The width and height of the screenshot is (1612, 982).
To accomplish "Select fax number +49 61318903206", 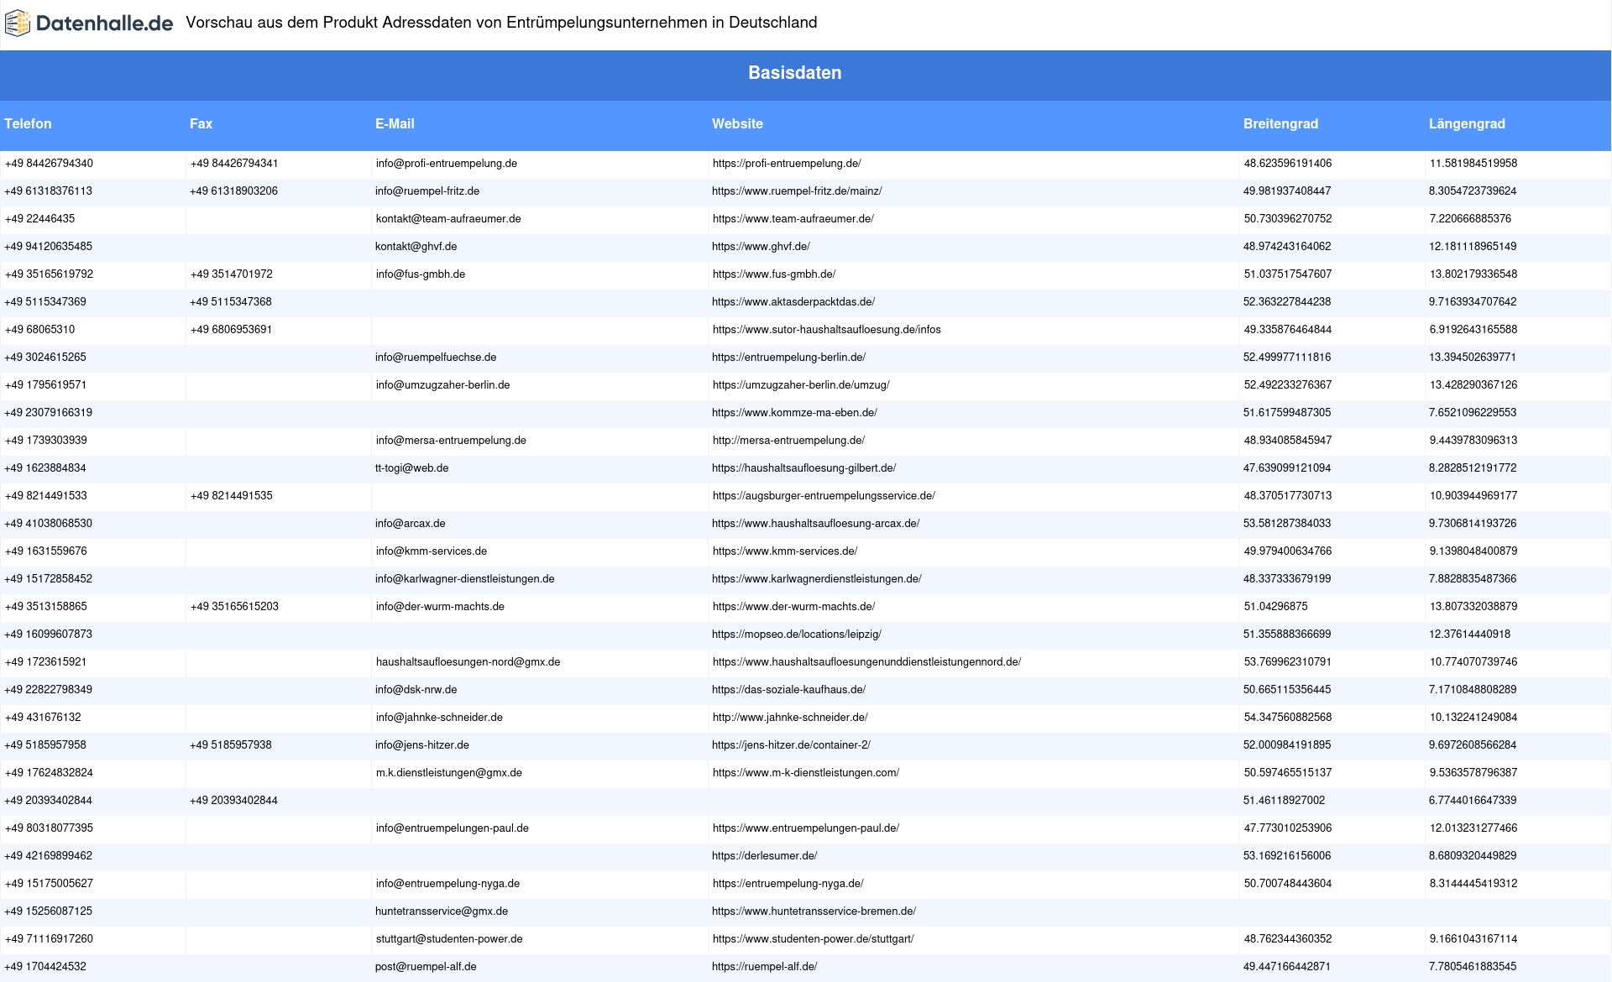I will coord(233,191).
